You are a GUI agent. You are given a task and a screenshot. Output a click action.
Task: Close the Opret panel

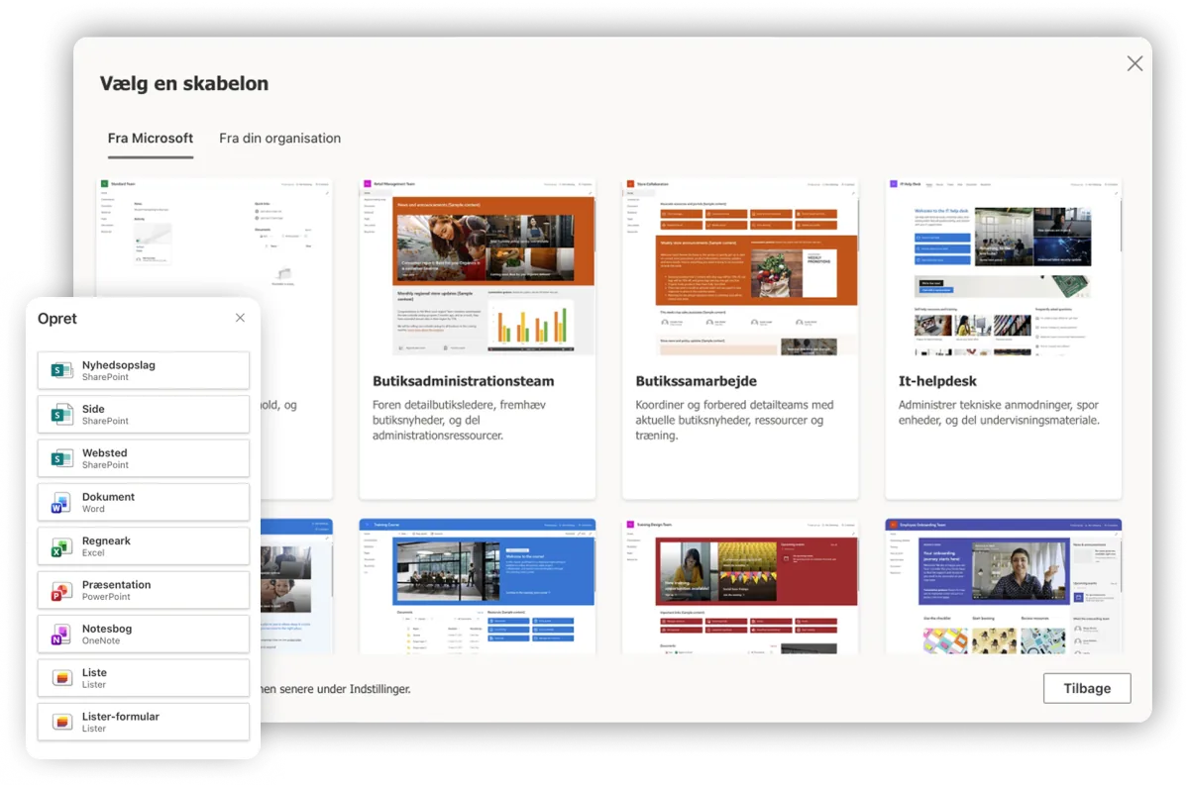point(240,318)
